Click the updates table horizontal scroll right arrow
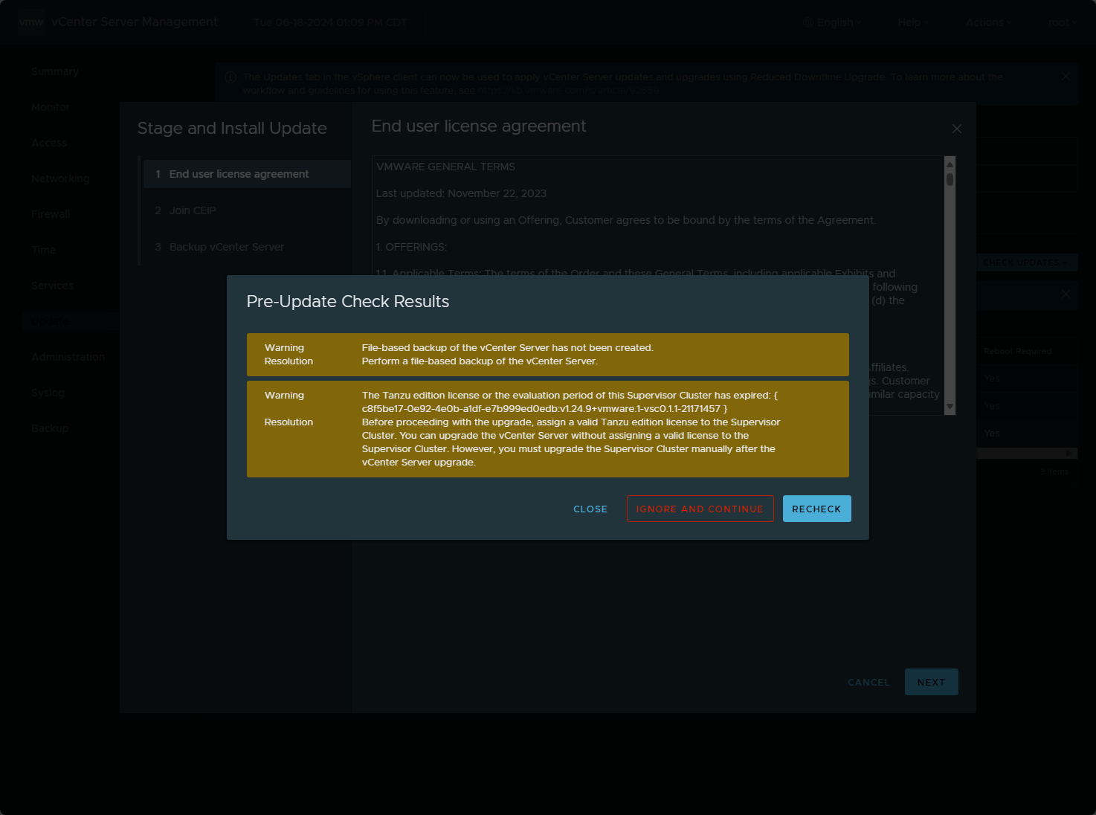Image resolution: width=1096 pixels, height=815 pixels. click(x=1069, y=453)
